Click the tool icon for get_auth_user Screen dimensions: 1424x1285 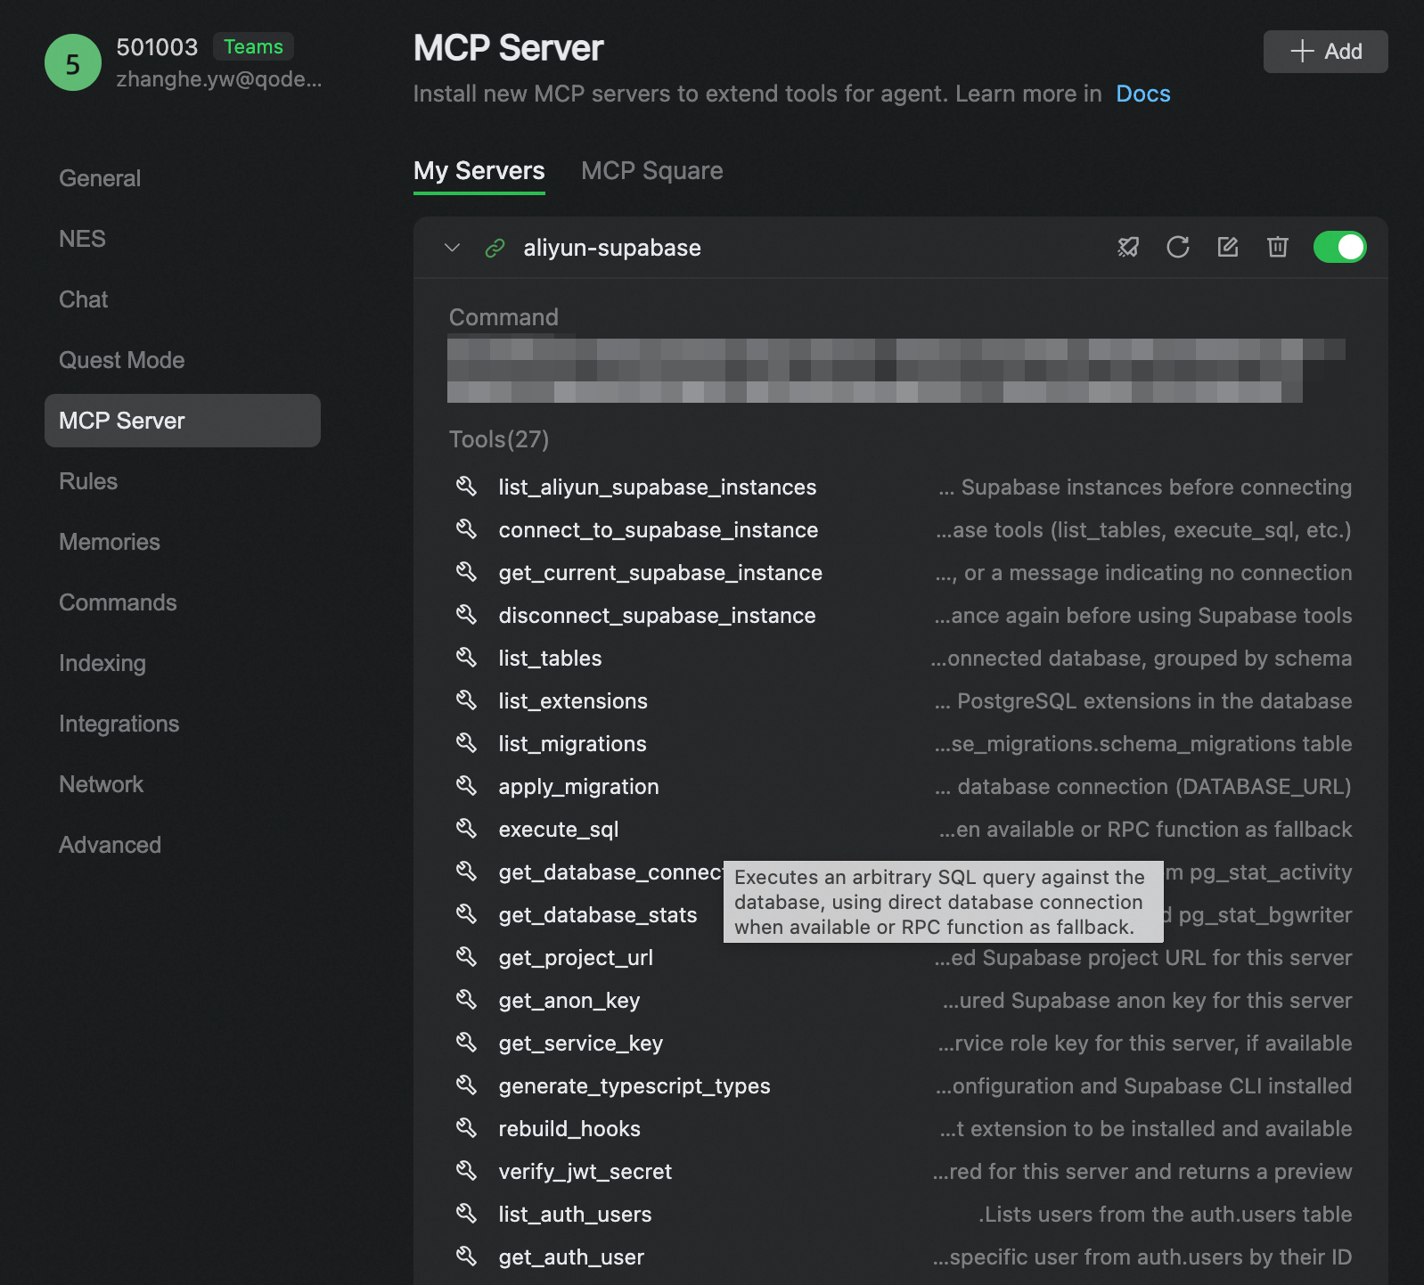click(x=466, y=1256)
